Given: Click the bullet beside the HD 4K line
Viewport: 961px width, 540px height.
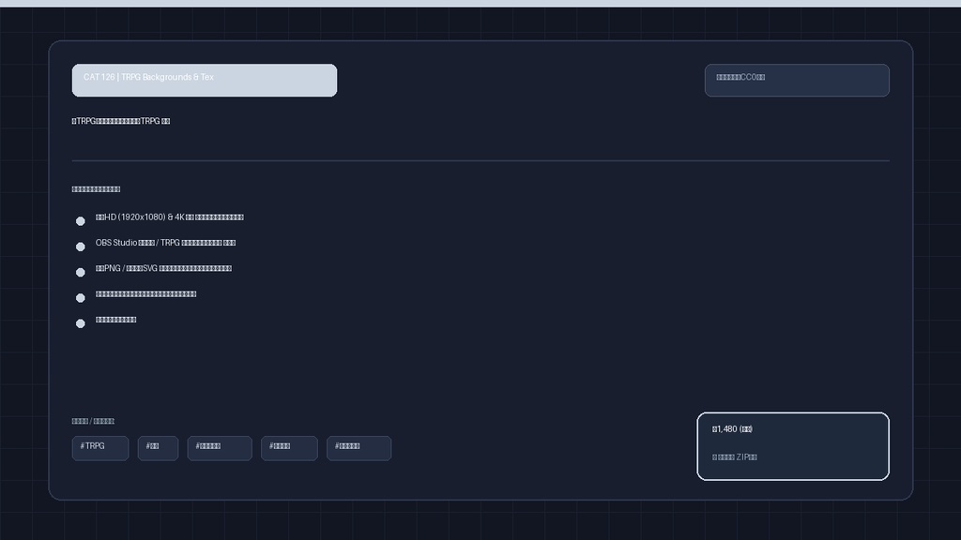Looking at the screenshot, I should (81, 221).
